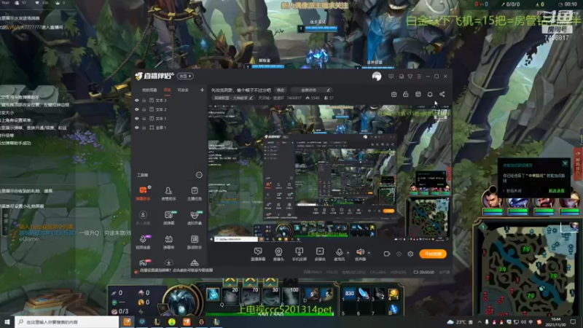Open the 弹幕秀 danmaku show tool
The width and height of the screenshot is (583, 328).
pyautogui.click(x=168, y=242)
